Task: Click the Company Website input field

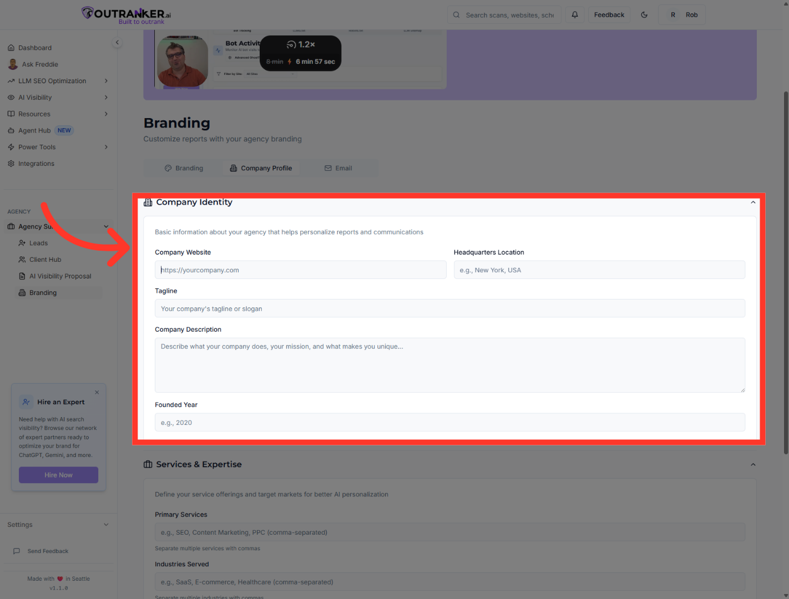Action: 300,270
